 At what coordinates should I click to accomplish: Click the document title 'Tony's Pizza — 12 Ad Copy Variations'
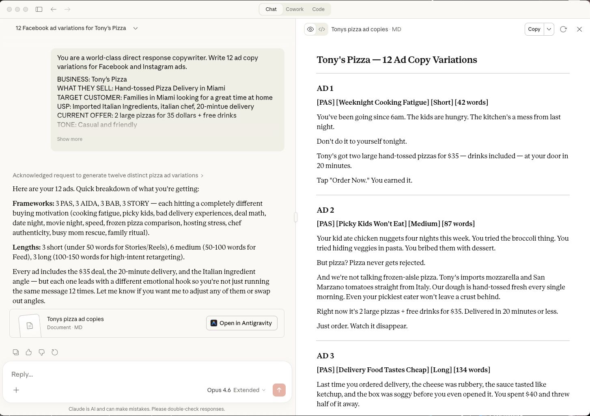click(397, 60)
